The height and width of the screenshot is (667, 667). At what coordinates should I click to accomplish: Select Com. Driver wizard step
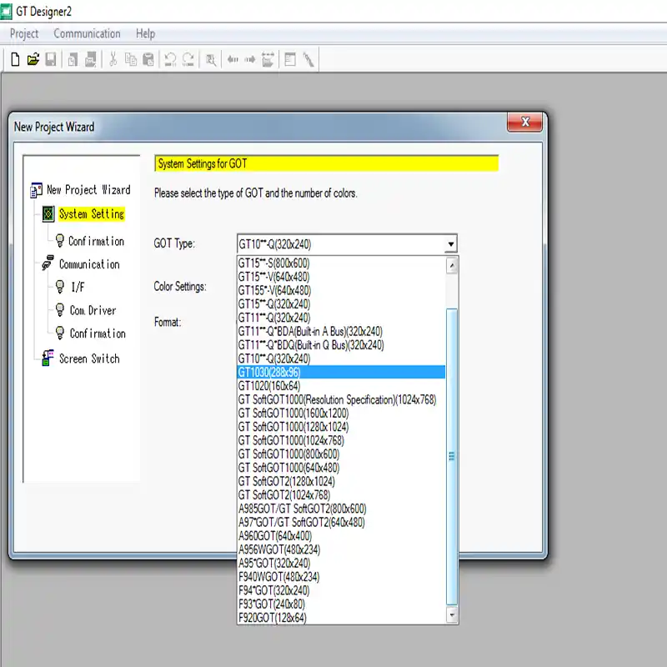[x=93, y=310]
